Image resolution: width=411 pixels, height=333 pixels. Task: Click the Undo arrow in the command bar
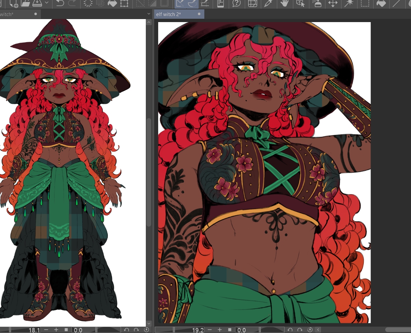60,3
